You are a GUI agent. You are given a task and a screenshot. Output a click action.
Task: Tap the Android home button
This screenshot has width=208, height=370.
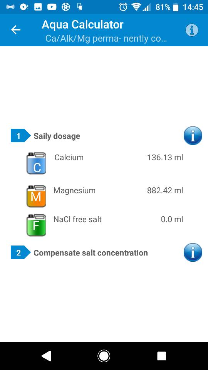click(104, 356)
